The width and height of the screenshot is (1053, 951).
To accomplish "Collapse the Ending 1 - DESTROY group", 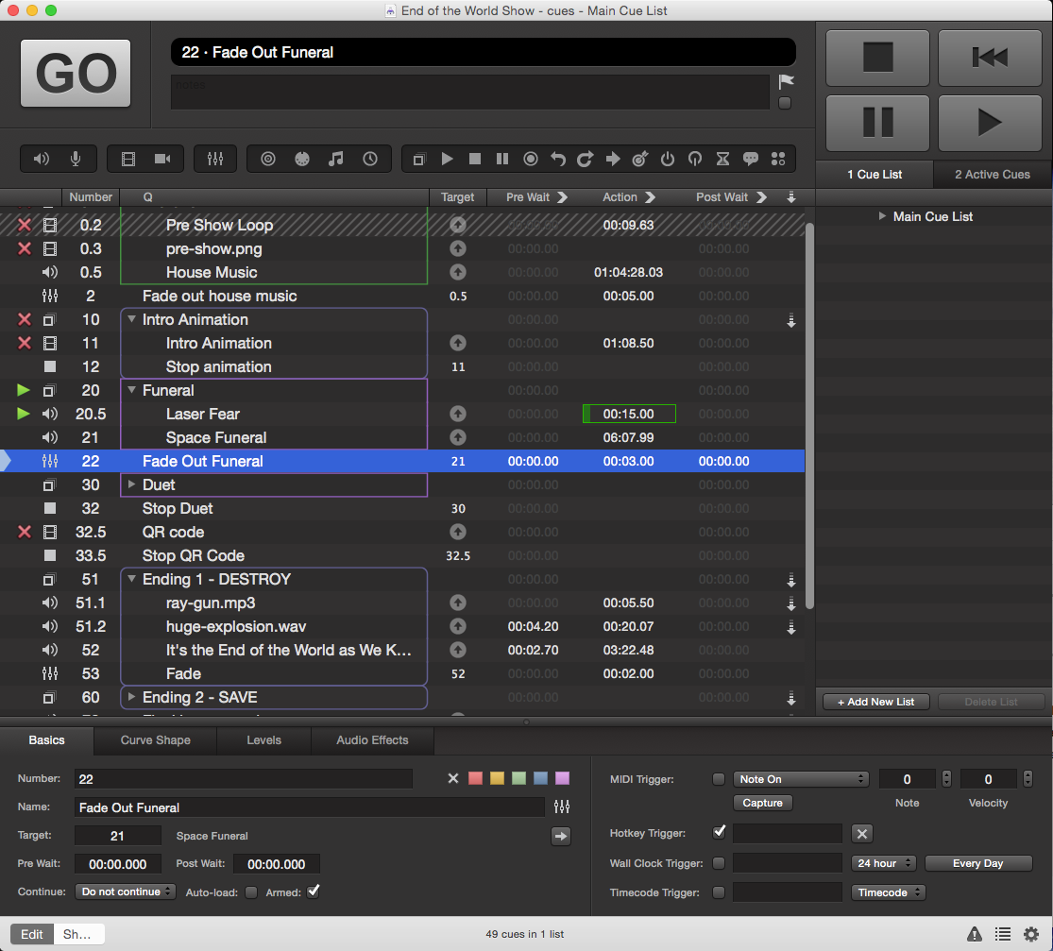I will point(131,579).
